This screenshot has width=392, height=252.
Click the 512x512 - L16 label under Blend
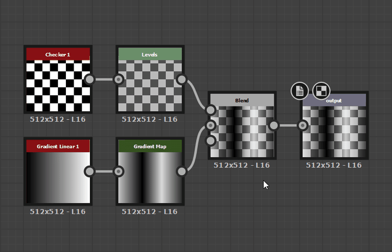(242, 165)
